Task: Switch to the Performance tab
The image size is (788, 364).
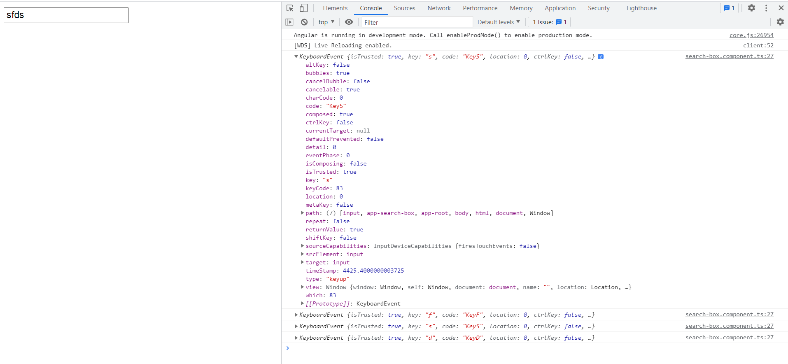Action: click(480, 8)
